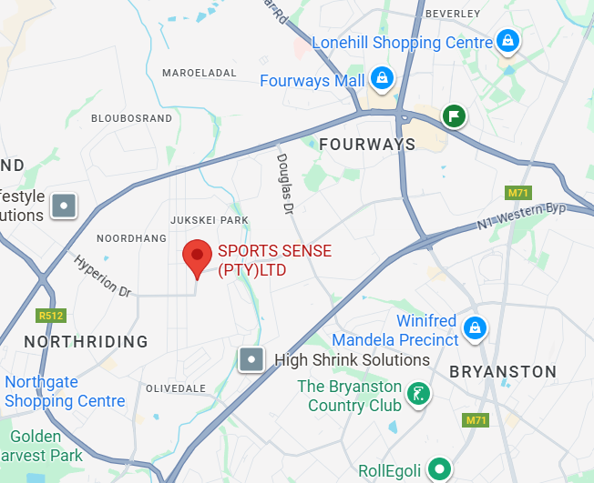Click the red SPORTS SENSE location pin
The width and height of the screenshot is (594, 483).
[x=197, y=259]
